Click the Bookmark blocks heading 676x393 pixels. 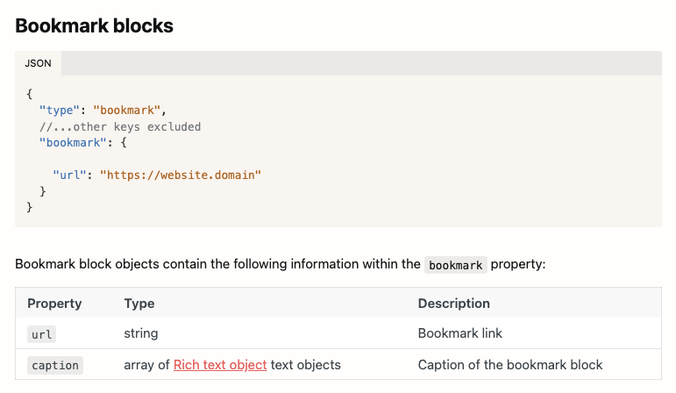(94, 25)
